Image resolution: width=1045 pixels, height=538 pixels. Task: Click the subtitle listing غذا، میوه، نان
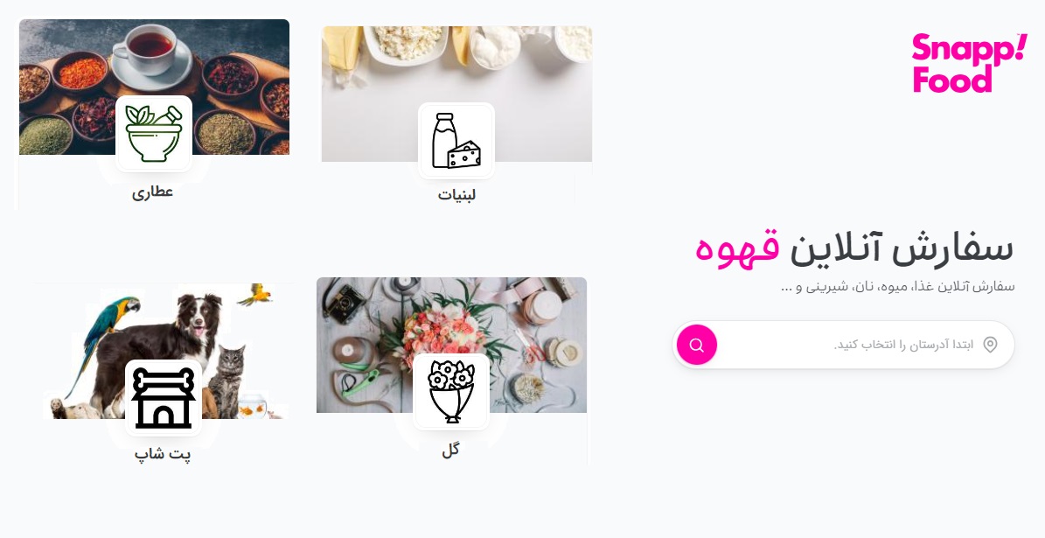click(898, 287)
